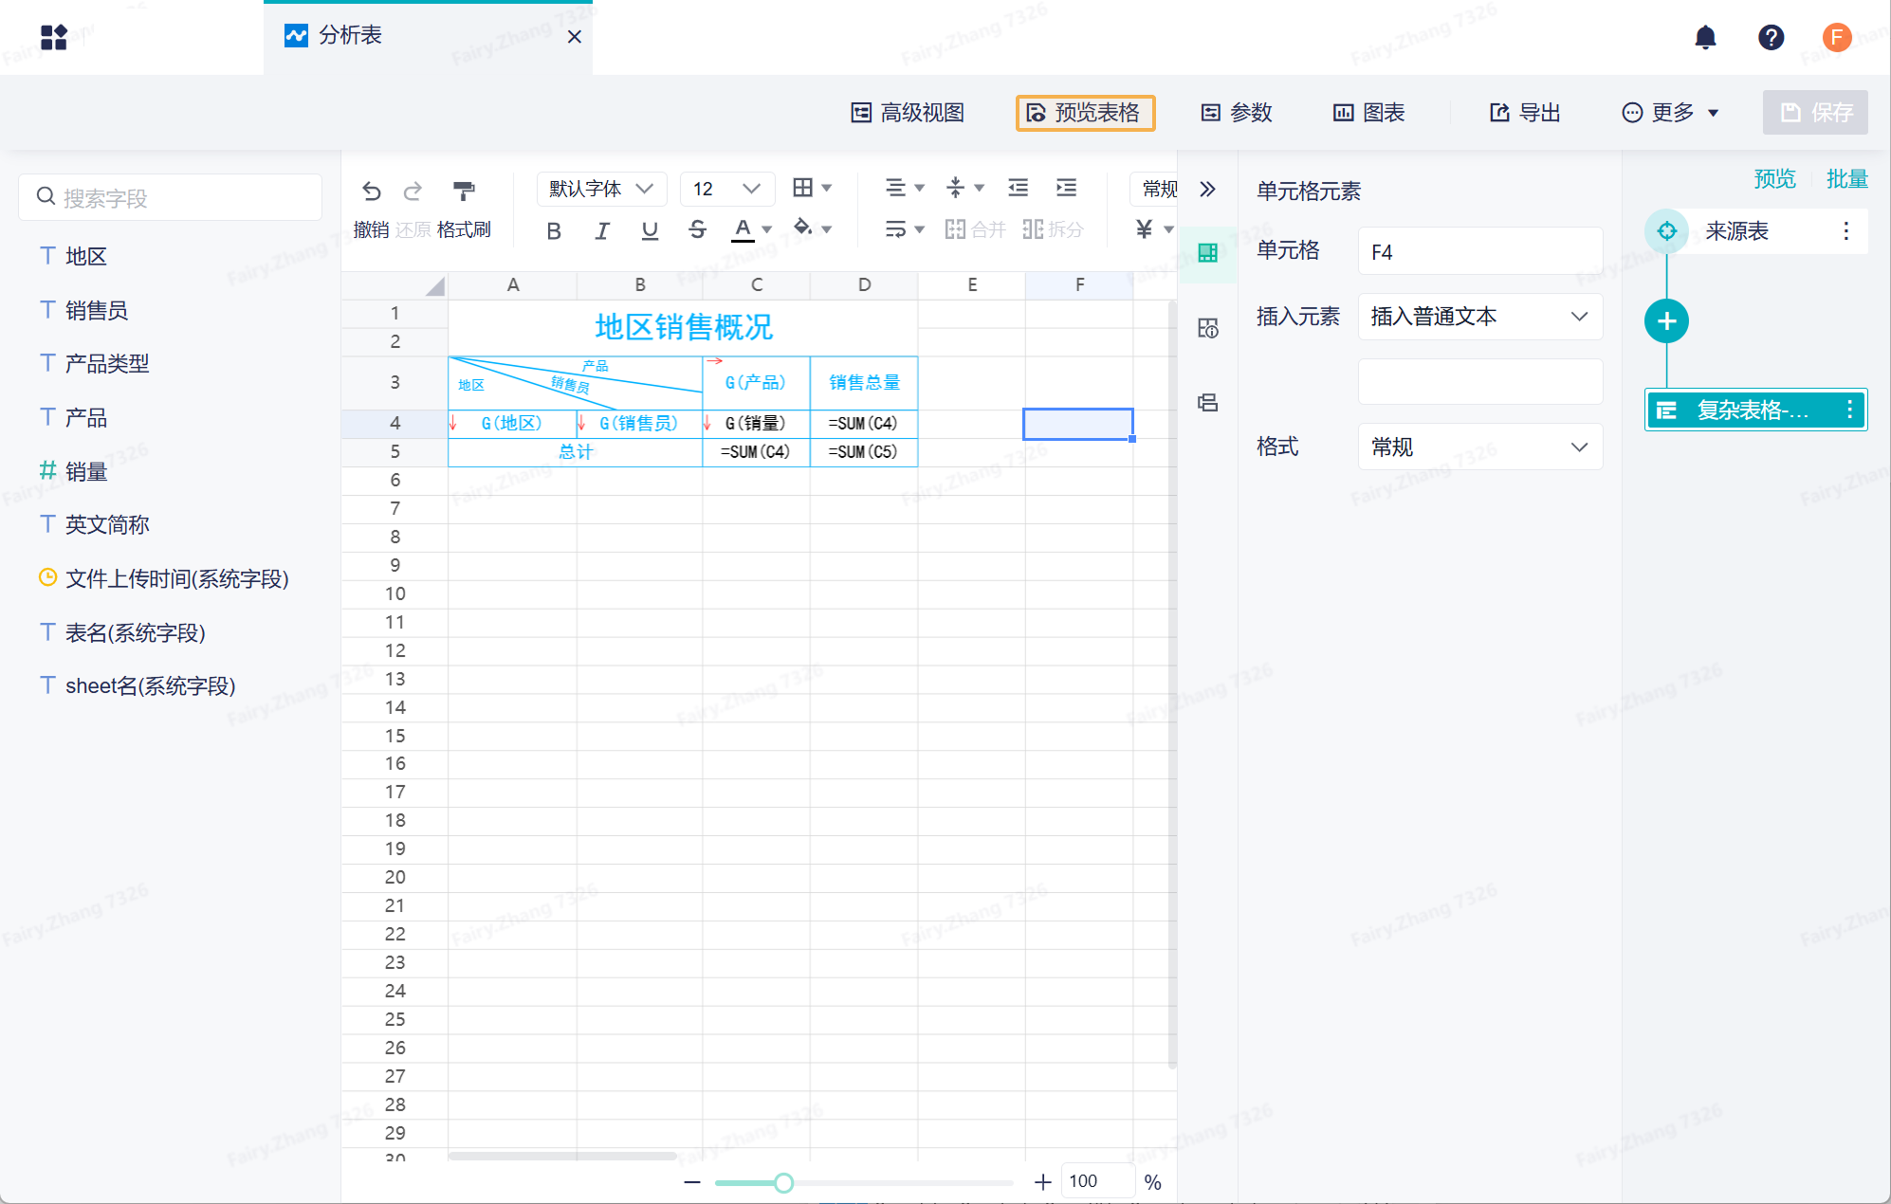Expand the font family dropdown
The height and width of the screenshot is (1204, 1891).
[601, 189]
